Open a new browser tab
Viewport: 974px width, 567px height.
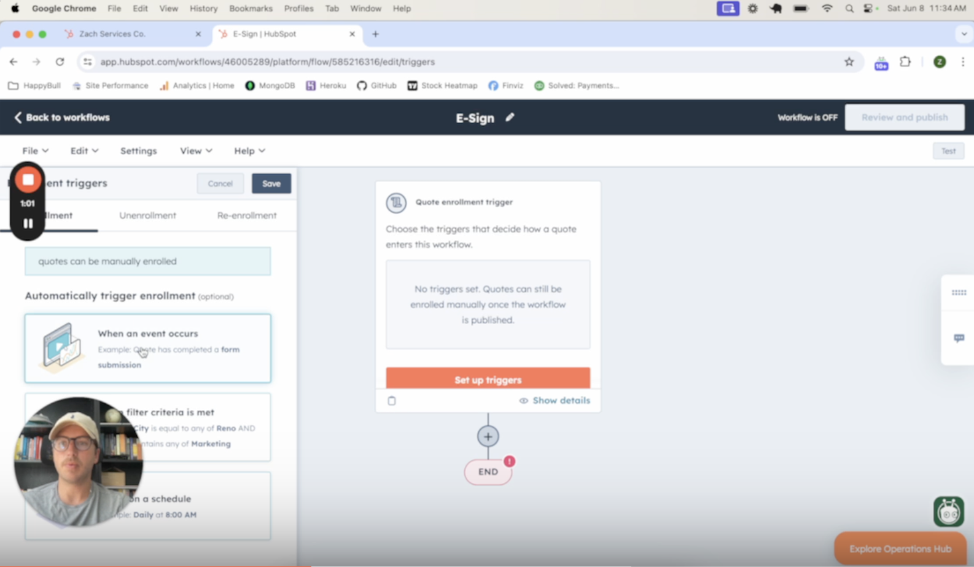[x=375, y=34]
